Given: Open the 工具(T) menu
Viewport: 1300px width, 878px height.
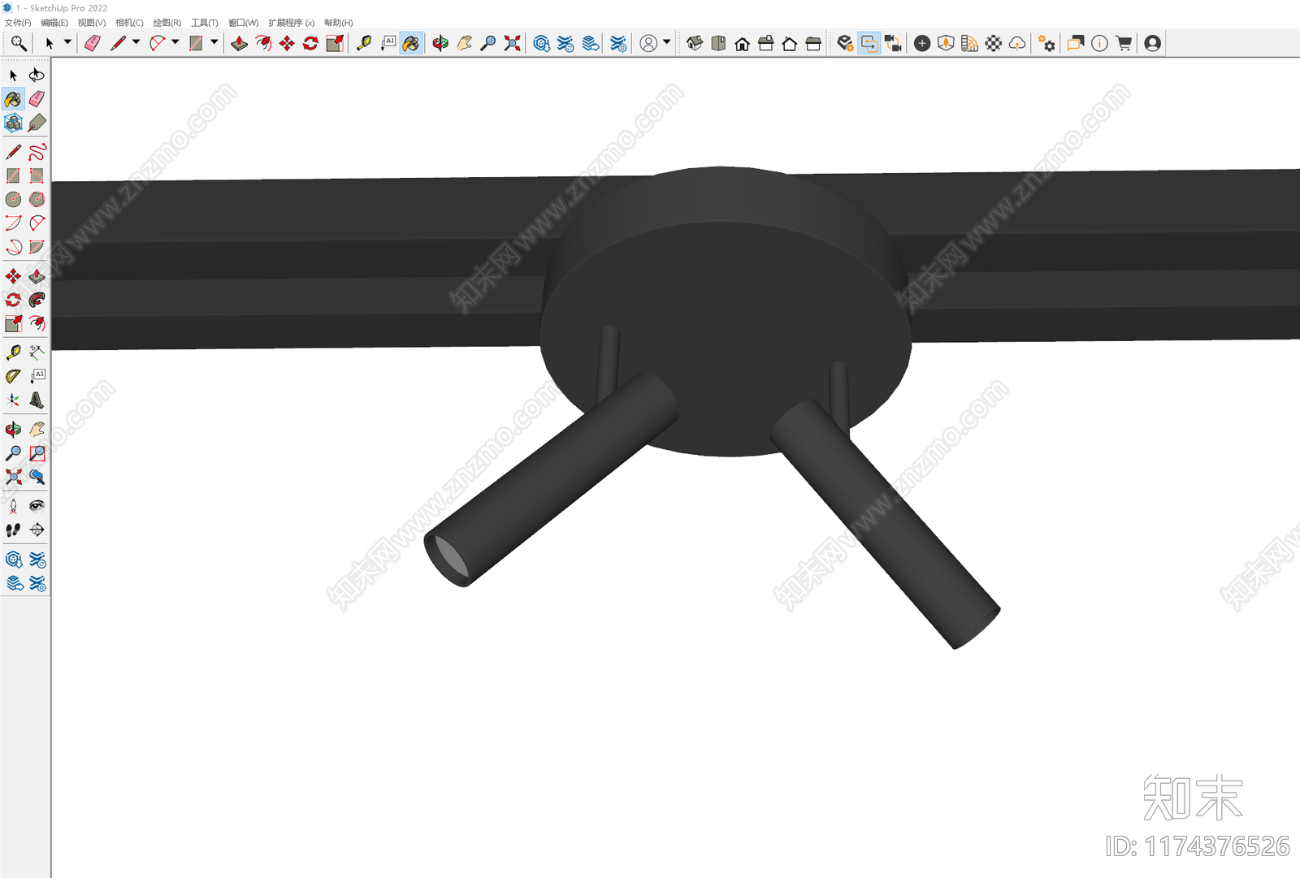Looking at the screenshot, I should tap(205, 23).
